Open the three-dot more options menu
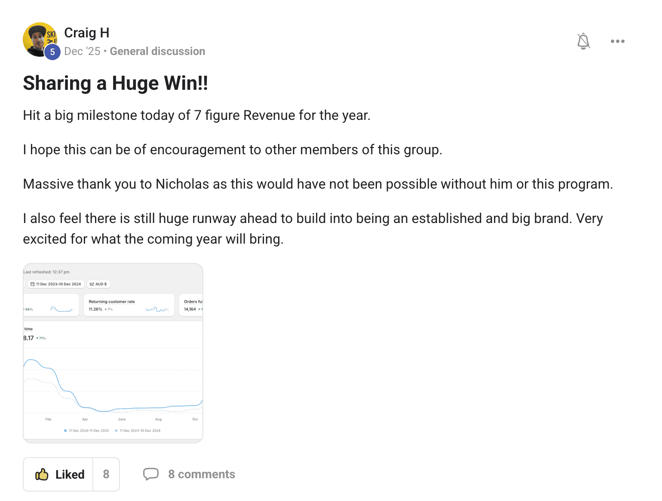The image size is (662, 501). click(617, 41)
